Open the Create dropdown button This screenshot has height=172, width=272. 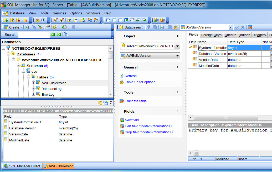(13, 27)
